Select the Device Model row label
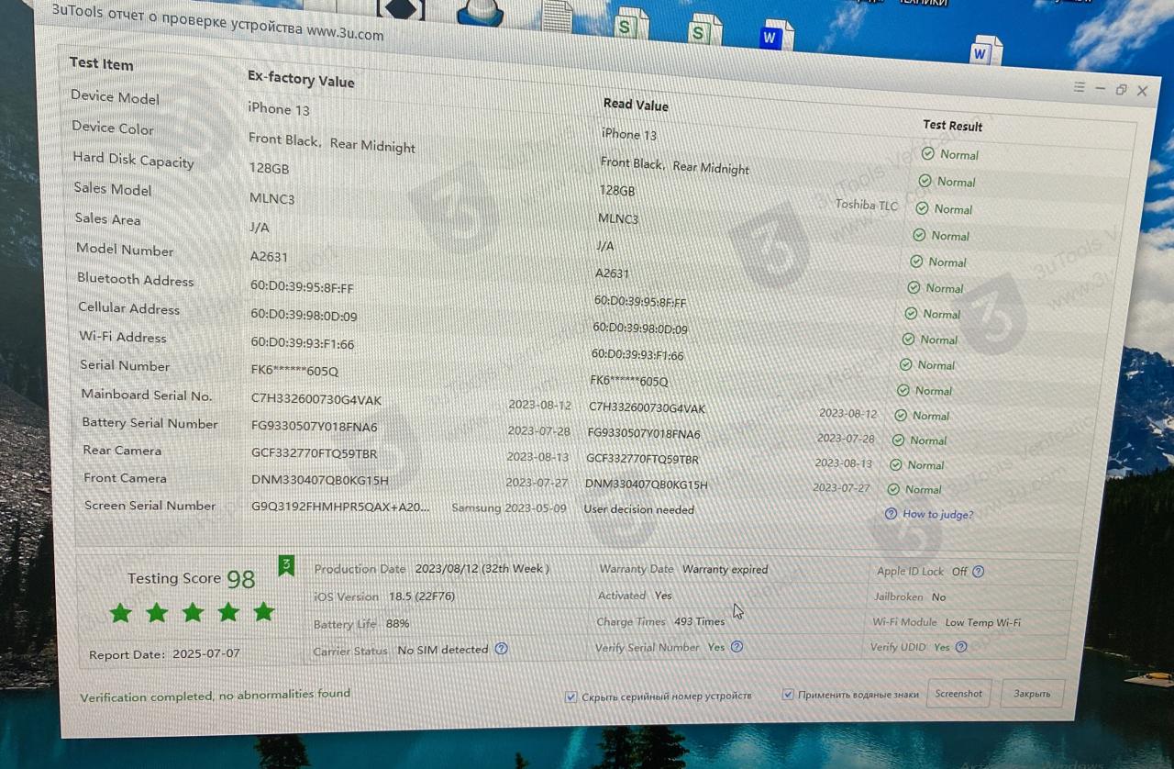The width and height of the screenshot is (1174, 769). coord(115,97)
